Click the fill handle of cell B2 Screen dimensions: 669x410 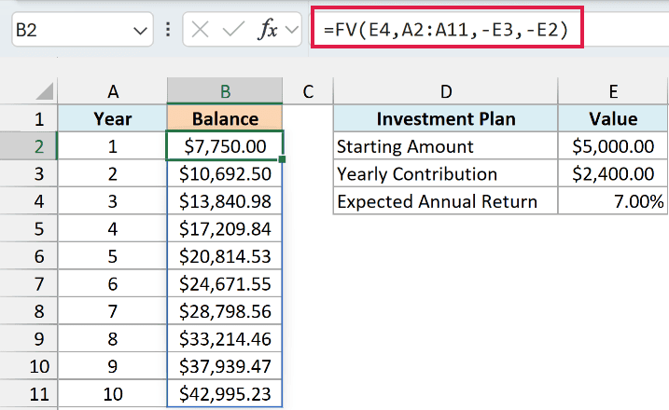click(x=282, y=159)
